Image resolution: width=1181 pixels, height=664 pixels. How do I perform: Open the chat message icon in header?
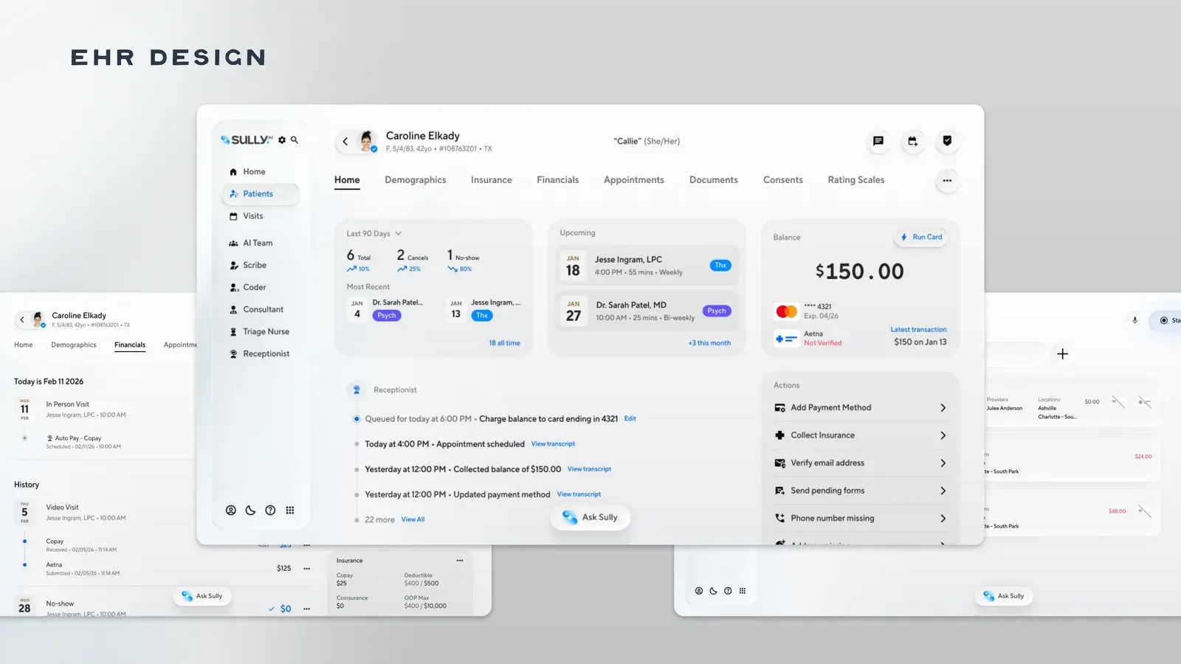(878, 141)
